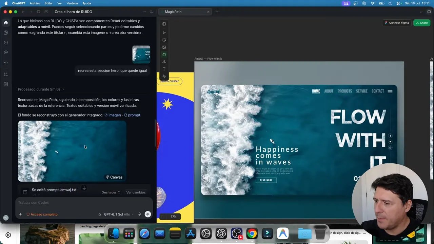
Task: Open Google Chrome from the Dock
Action: pos(252,233)
